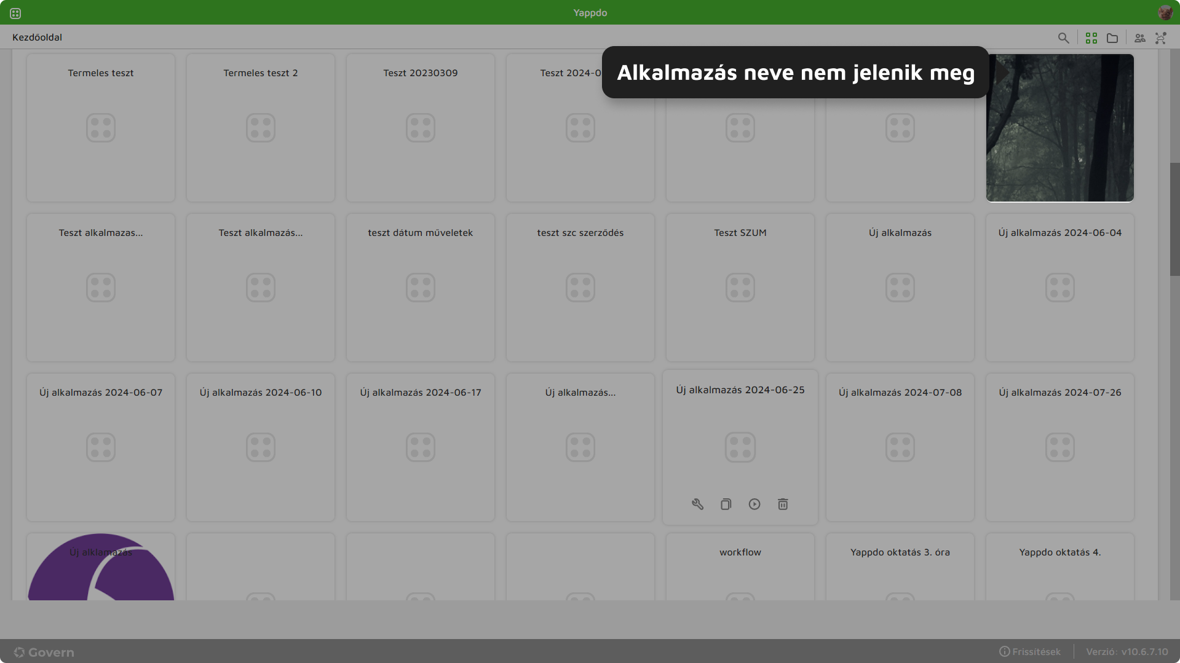The height and width of the screenshot is (663, 1180).
Task: Select the Kezdőoldal breadcrumb
Action: tap(37, 37)
